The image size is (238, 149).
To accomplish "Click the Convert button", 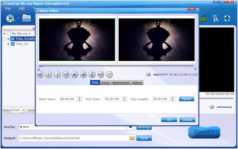I will 204,132.
